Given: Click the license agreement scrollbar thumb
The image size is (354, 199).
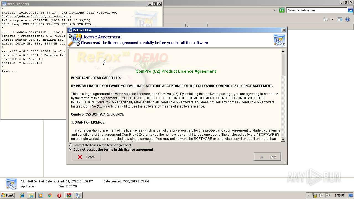Looking at the screenshot, I should 283,65.
